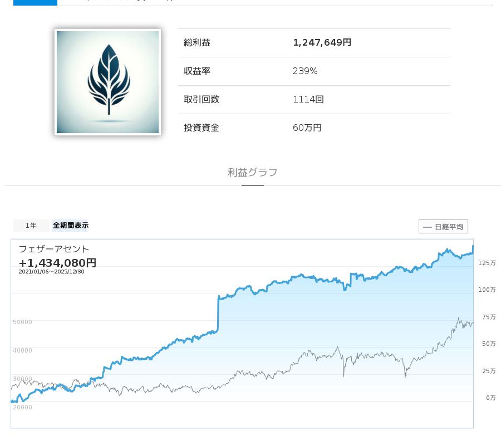Click the 取引回数 row label
Viewport: 501px width, 440px height.
pyautogui.click(x=202, y=100)
